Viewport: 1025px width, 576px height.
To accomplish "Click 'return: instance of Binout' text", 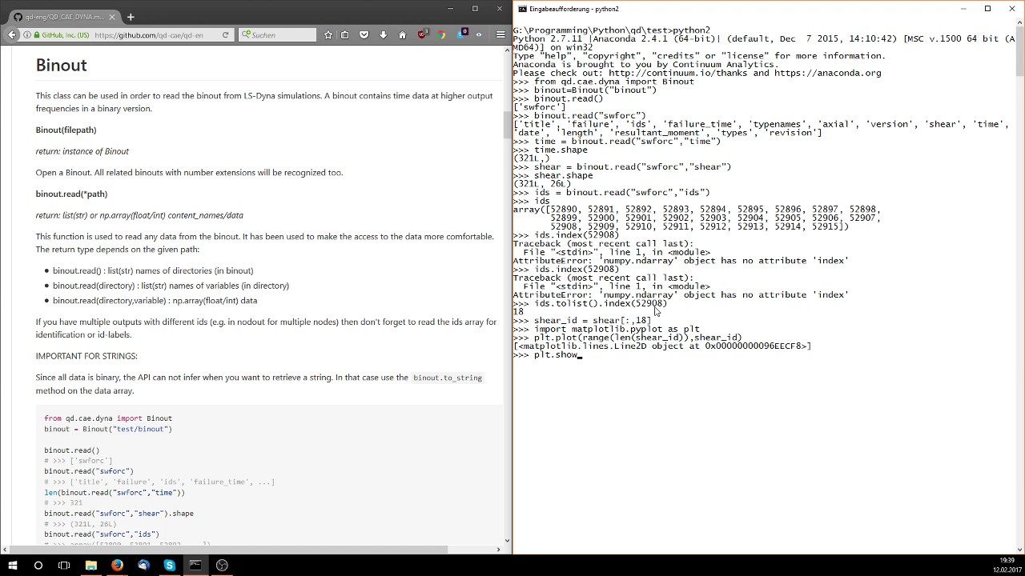I will click(82, 151).
